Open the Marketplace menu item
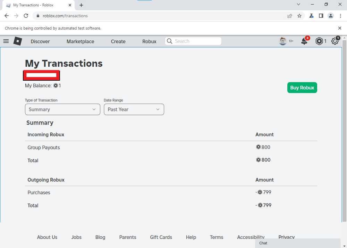Viewport: 347px width, 248px height. point(81,41)
